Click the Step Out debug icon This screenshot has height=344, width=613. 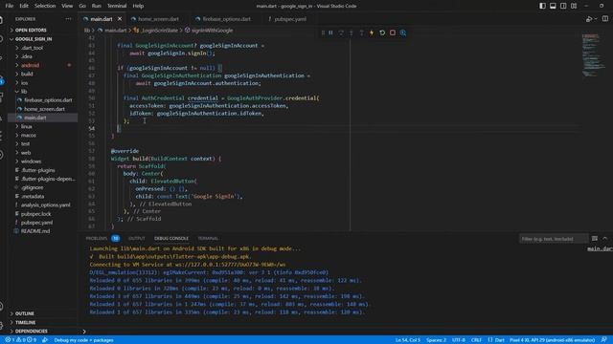(x=361, y=32)
